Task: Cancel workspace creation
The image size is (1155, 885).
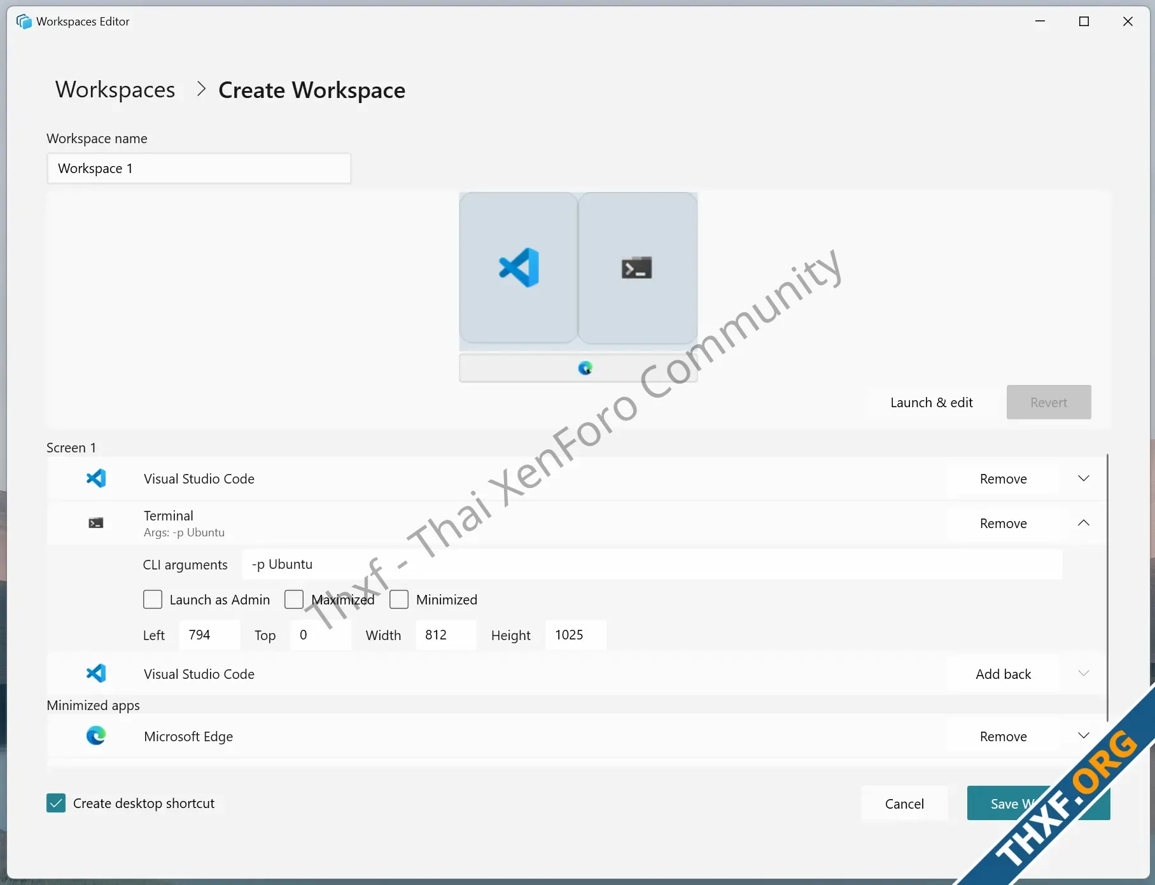Action: (904, 804)
